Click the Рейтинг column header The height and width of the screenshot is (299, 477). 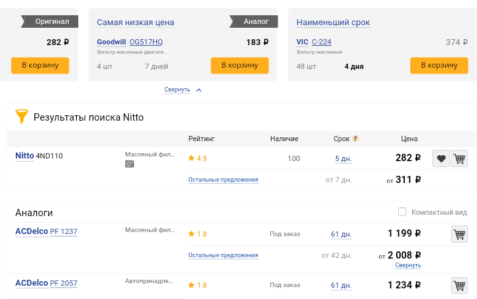201,139
